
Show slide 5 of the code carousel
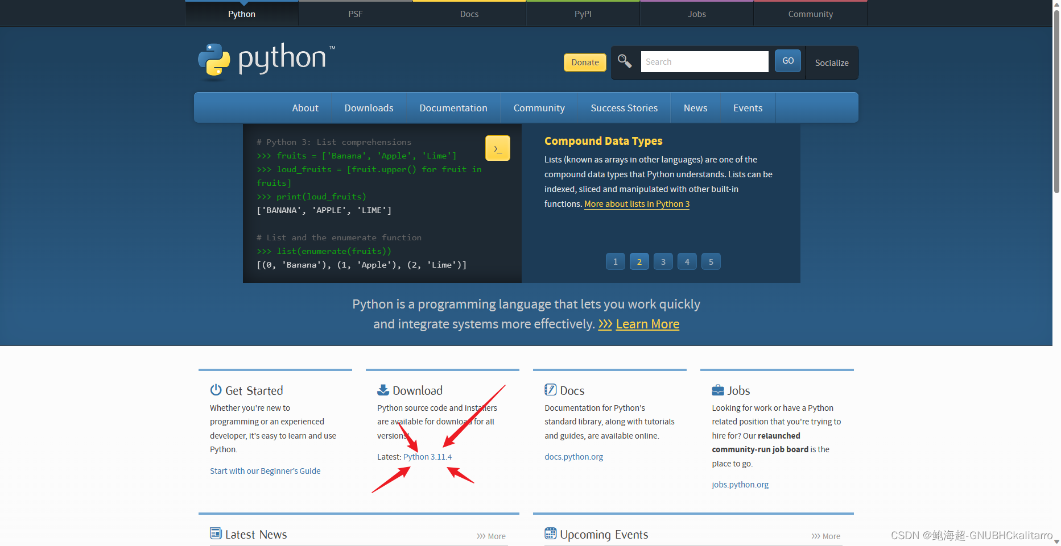point(711,262)
